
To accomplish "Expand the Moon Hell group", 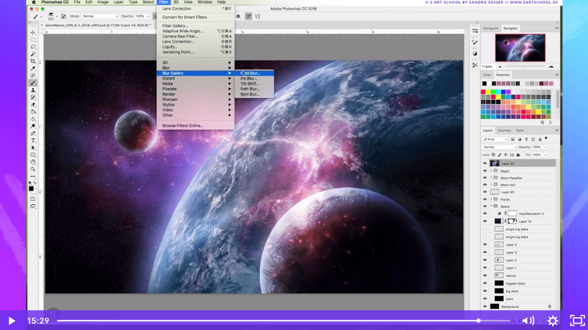I will (x=491, y=184).
